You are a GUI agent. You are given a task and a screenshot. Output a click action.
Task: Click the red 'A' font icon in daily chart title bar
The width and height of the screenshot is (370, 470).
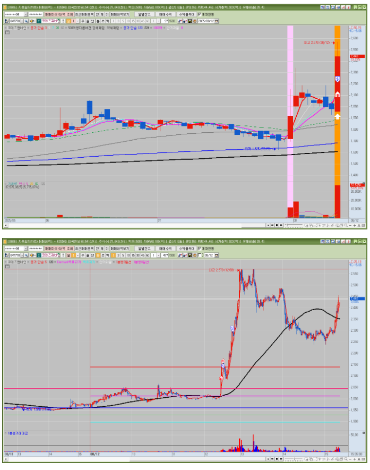[343, 7]
